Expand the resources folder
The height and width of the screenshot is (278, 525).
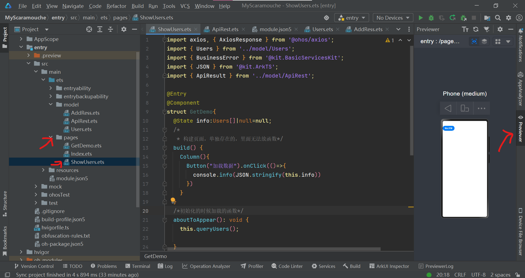point(43,170)
